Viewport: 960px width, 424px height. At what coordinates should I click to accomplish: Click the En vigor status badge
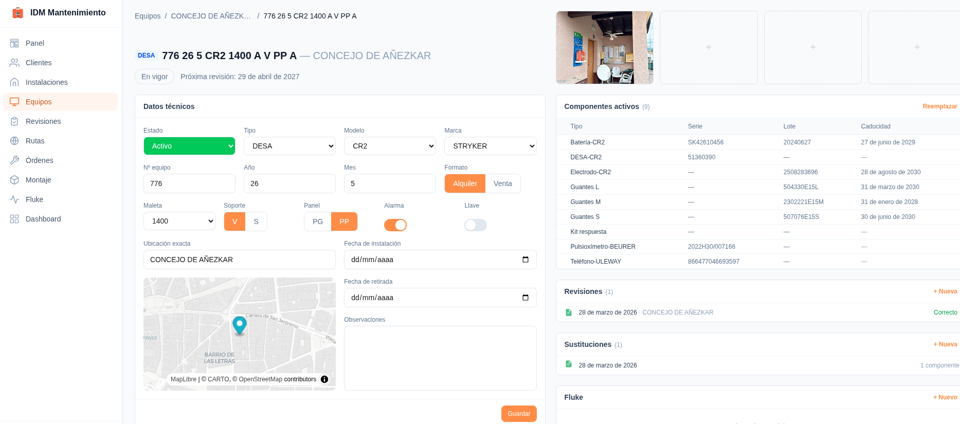point(154,77)
